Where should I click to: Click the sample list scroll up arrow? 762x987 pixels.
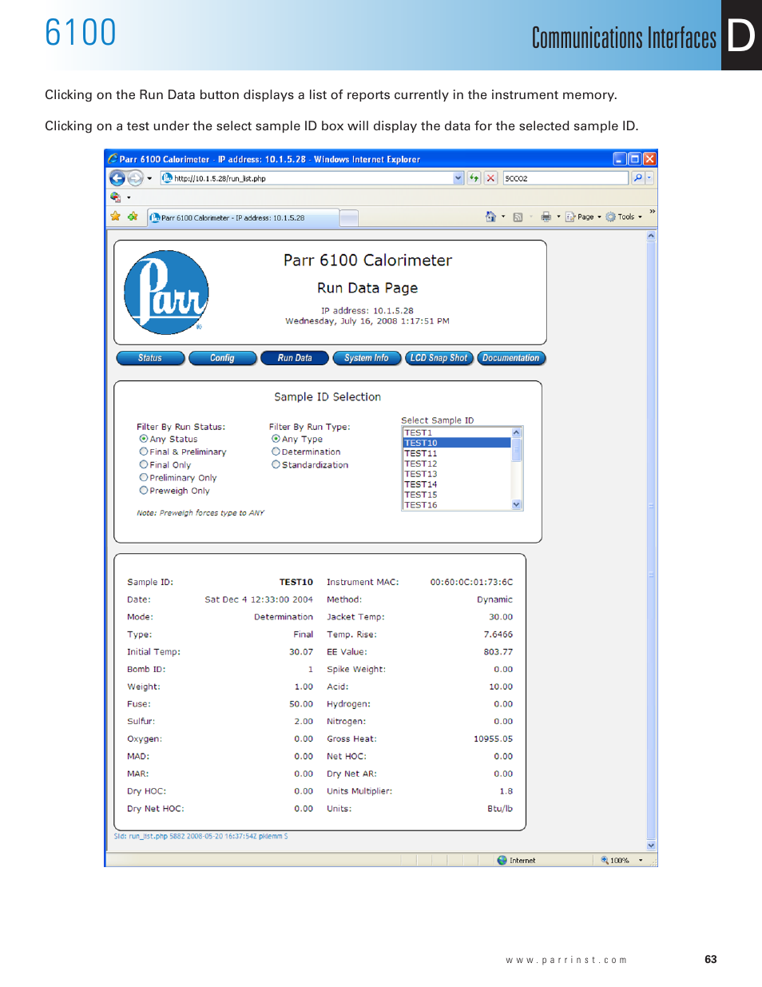tap(516, 432)
